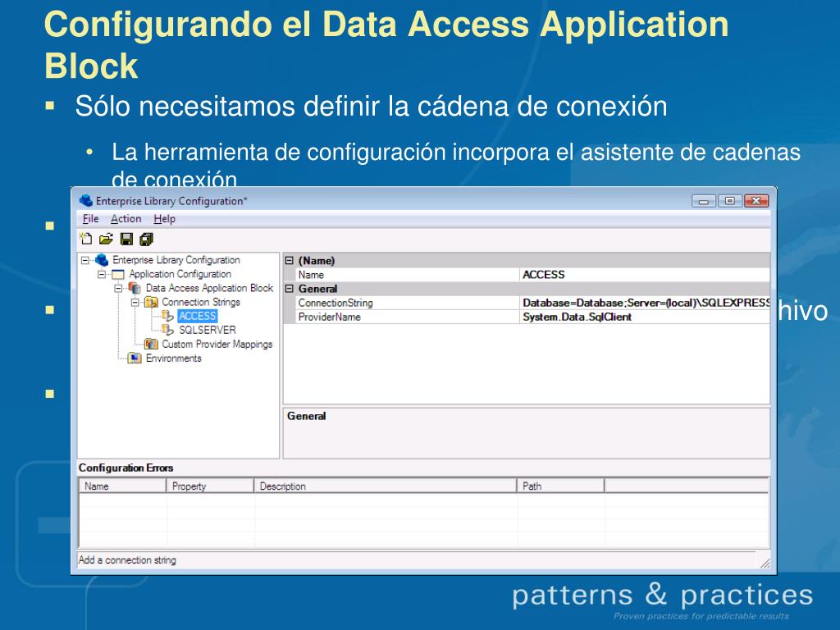Select the Environments tree node
Image resolution: width=840 pixels, height=630 pixels.
pos(174,358)
